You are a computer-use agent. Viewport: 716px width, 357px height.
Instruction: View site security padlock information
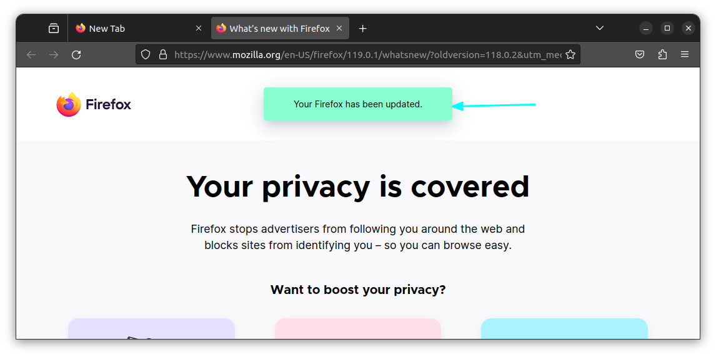tap(163, 55)
